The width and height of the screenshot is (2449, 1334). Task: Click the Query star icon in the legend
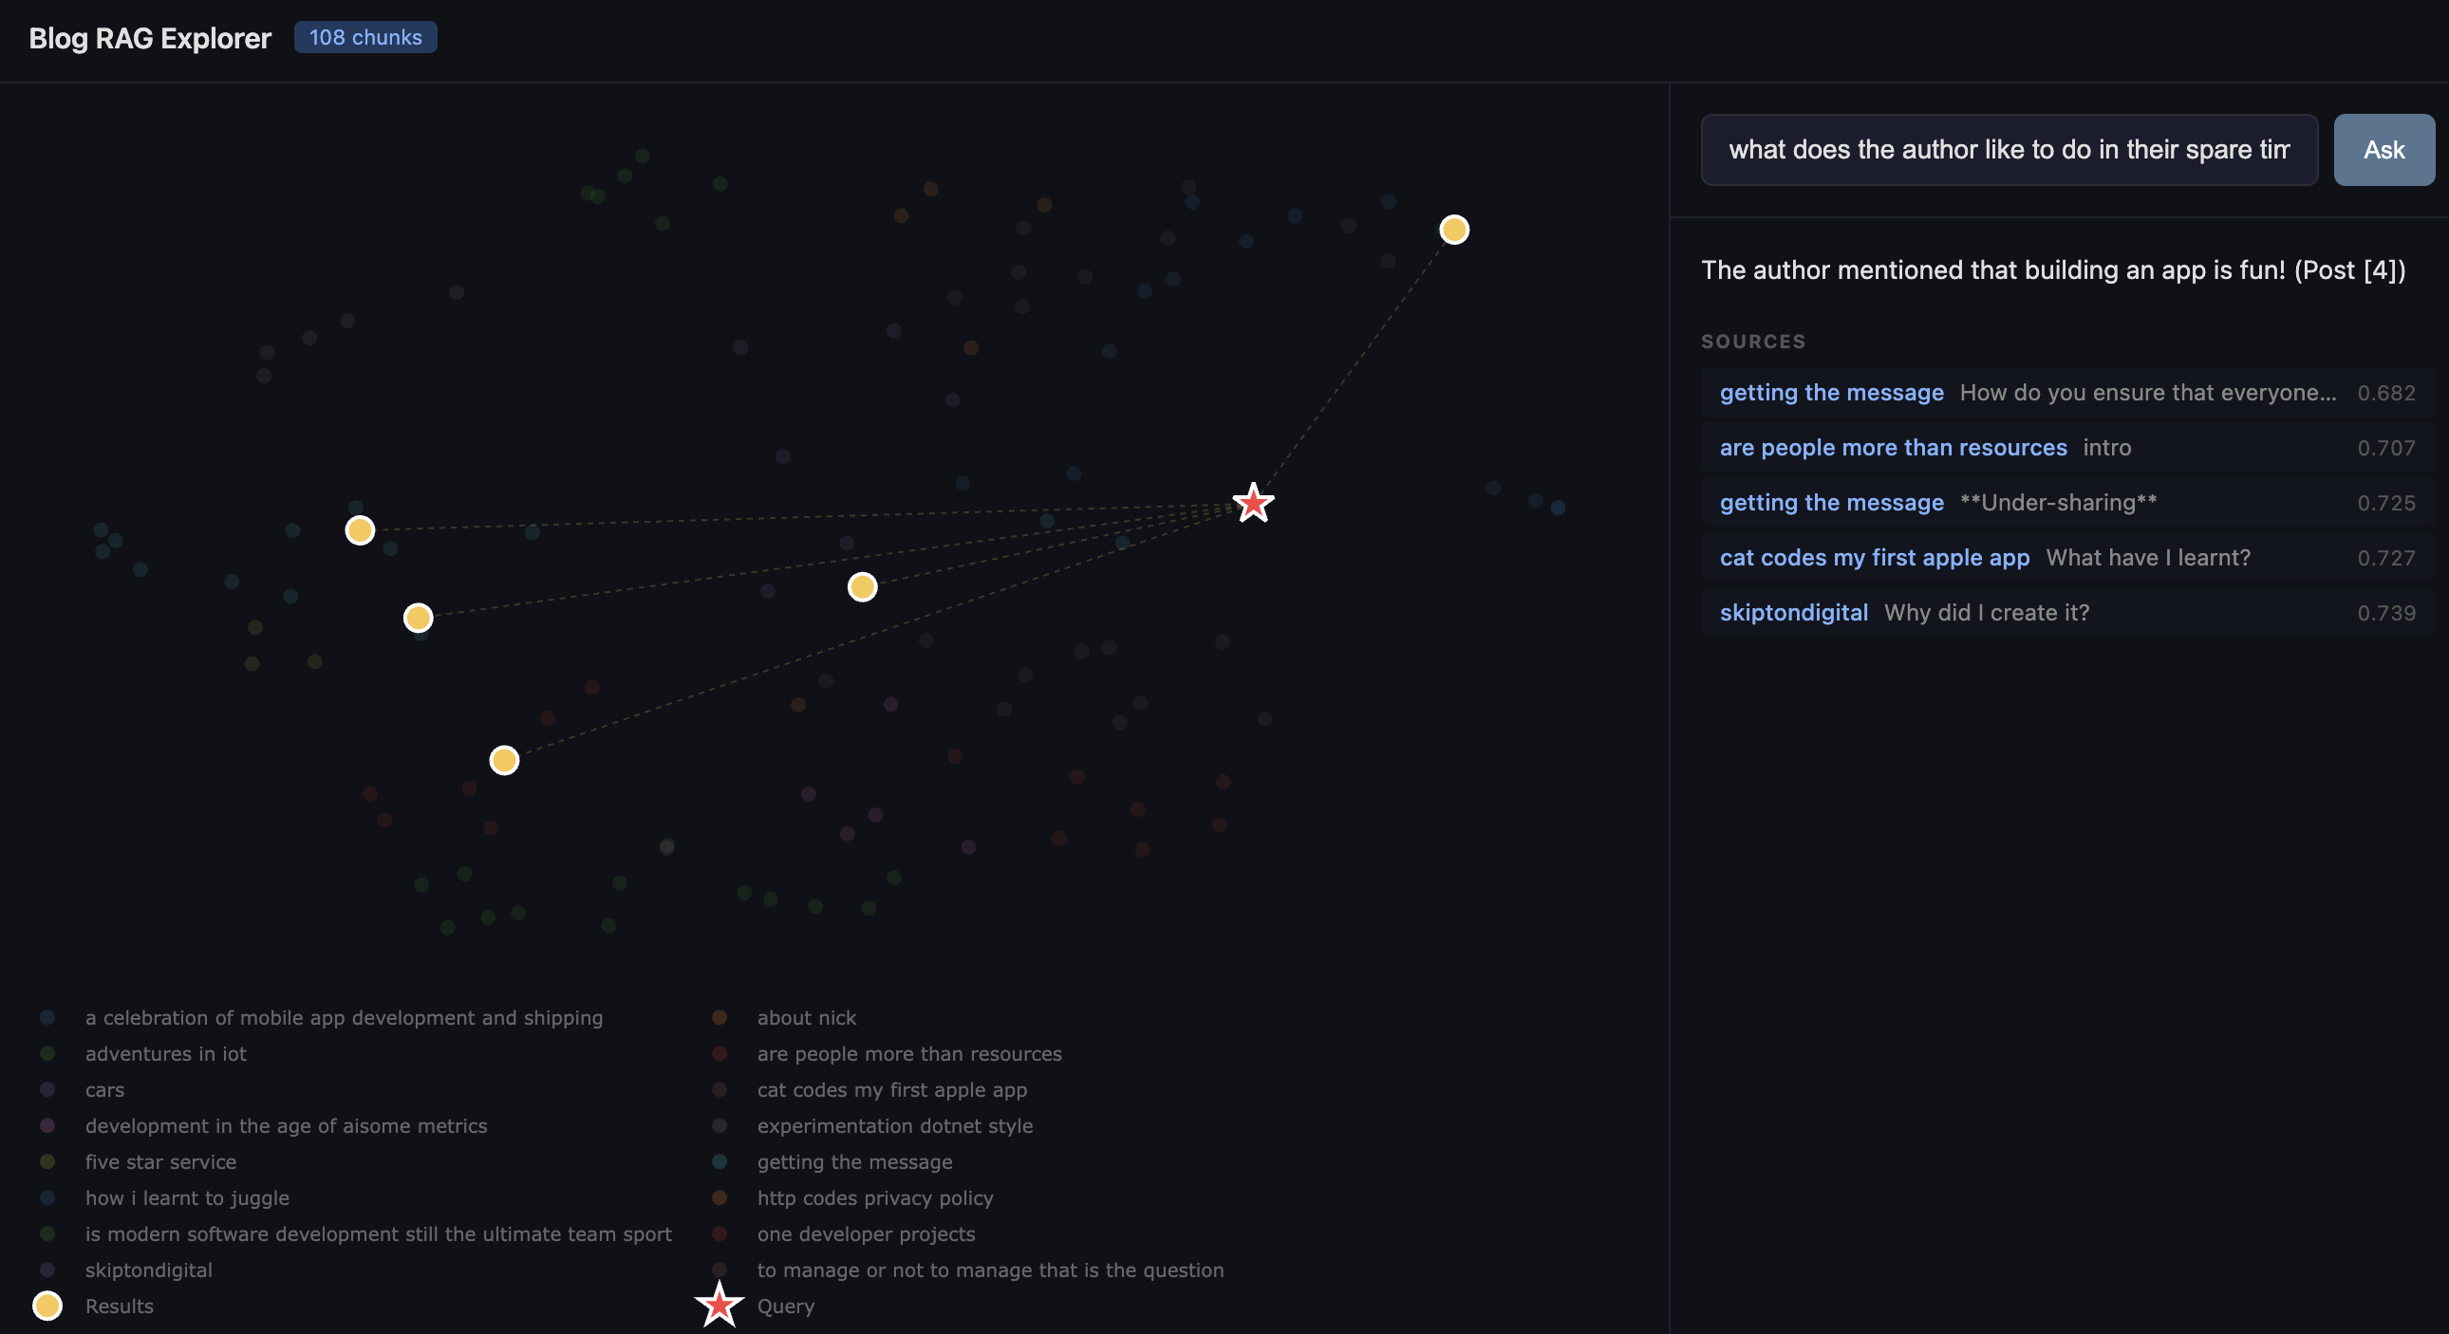pos(720,1305)
